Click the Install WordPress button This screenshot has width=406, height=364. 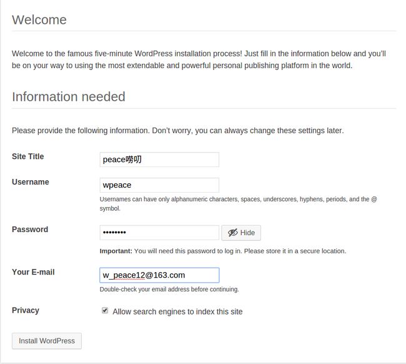(x=47, y=341)
